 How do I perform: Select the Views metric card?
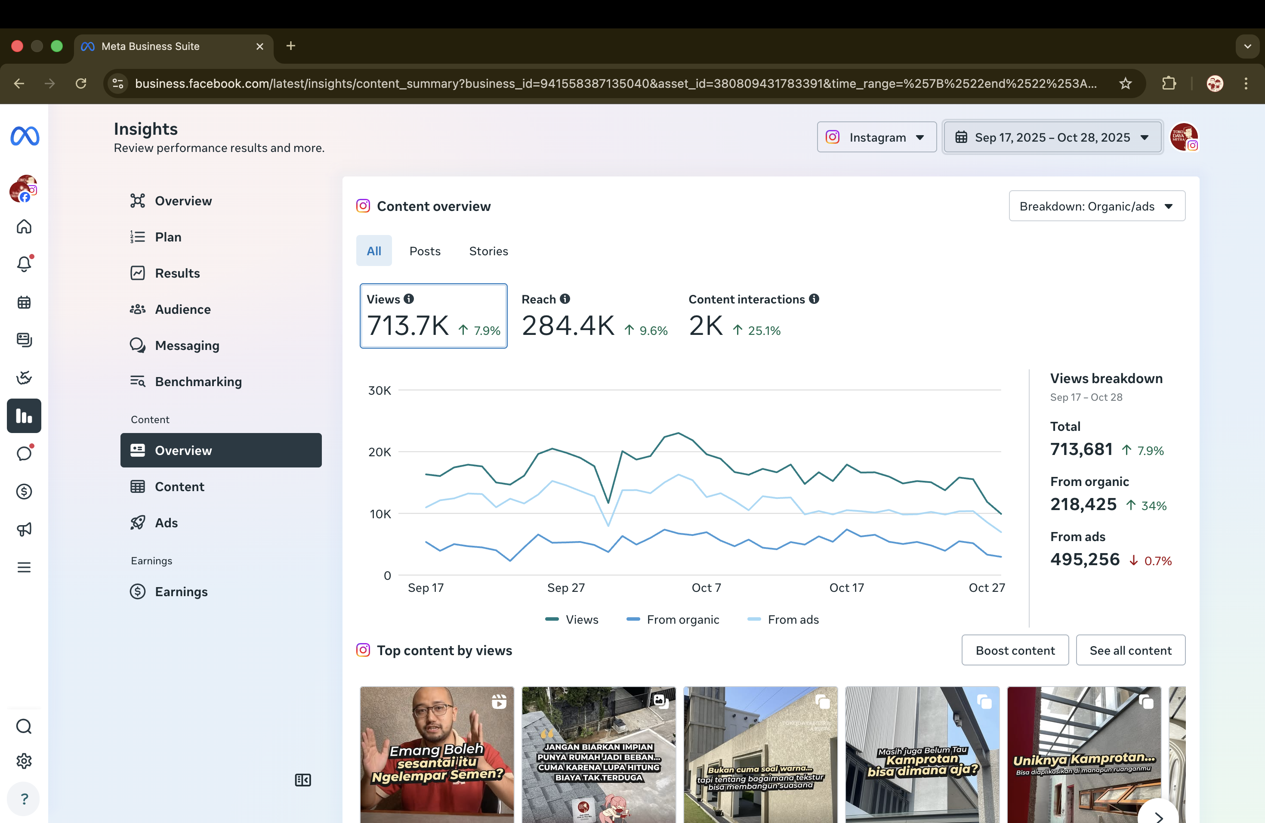click(x=433, y=316)
